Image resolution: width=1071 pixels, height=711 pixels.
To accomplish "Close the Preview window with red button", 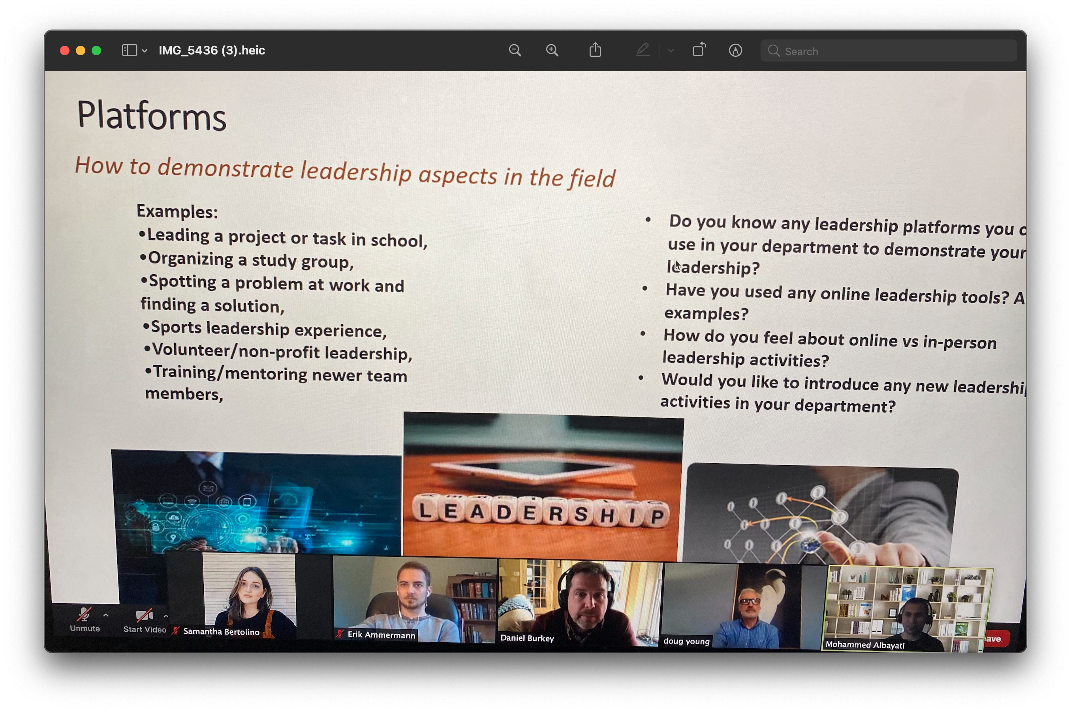I will coord(64,51).
